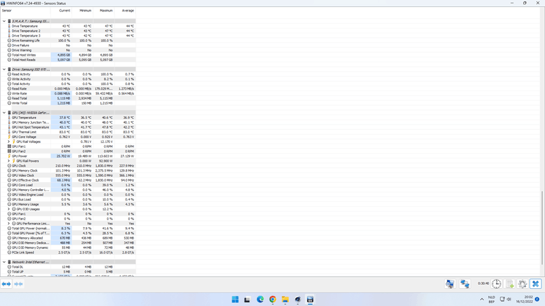
Task: Collapse the S.M.A.R.T. Samsung SSD group
Action: coord(4,21)
